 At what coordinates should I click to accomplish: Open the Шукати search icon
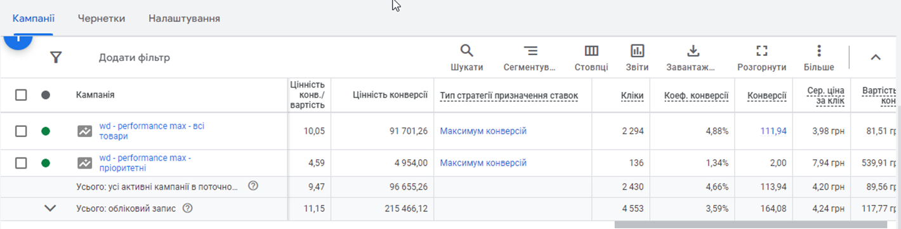(x=466, y=51)
